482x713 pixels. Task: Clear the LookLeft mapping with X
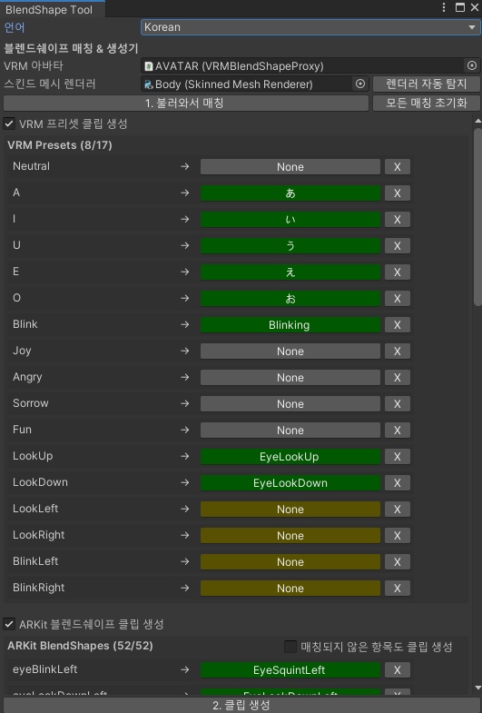pyautogui.click(x=398, y=510)
